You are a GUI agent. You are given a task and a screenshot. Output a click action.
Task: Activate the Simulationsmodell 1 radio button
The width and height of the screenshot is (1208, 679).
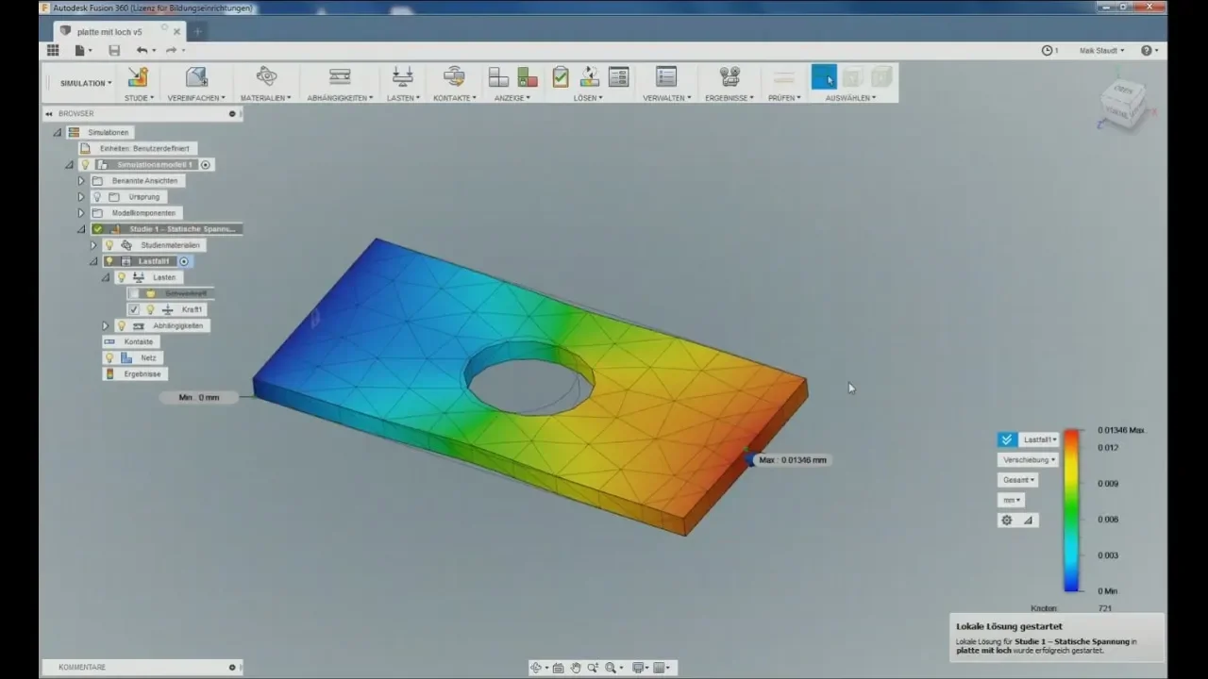[206, 164]
